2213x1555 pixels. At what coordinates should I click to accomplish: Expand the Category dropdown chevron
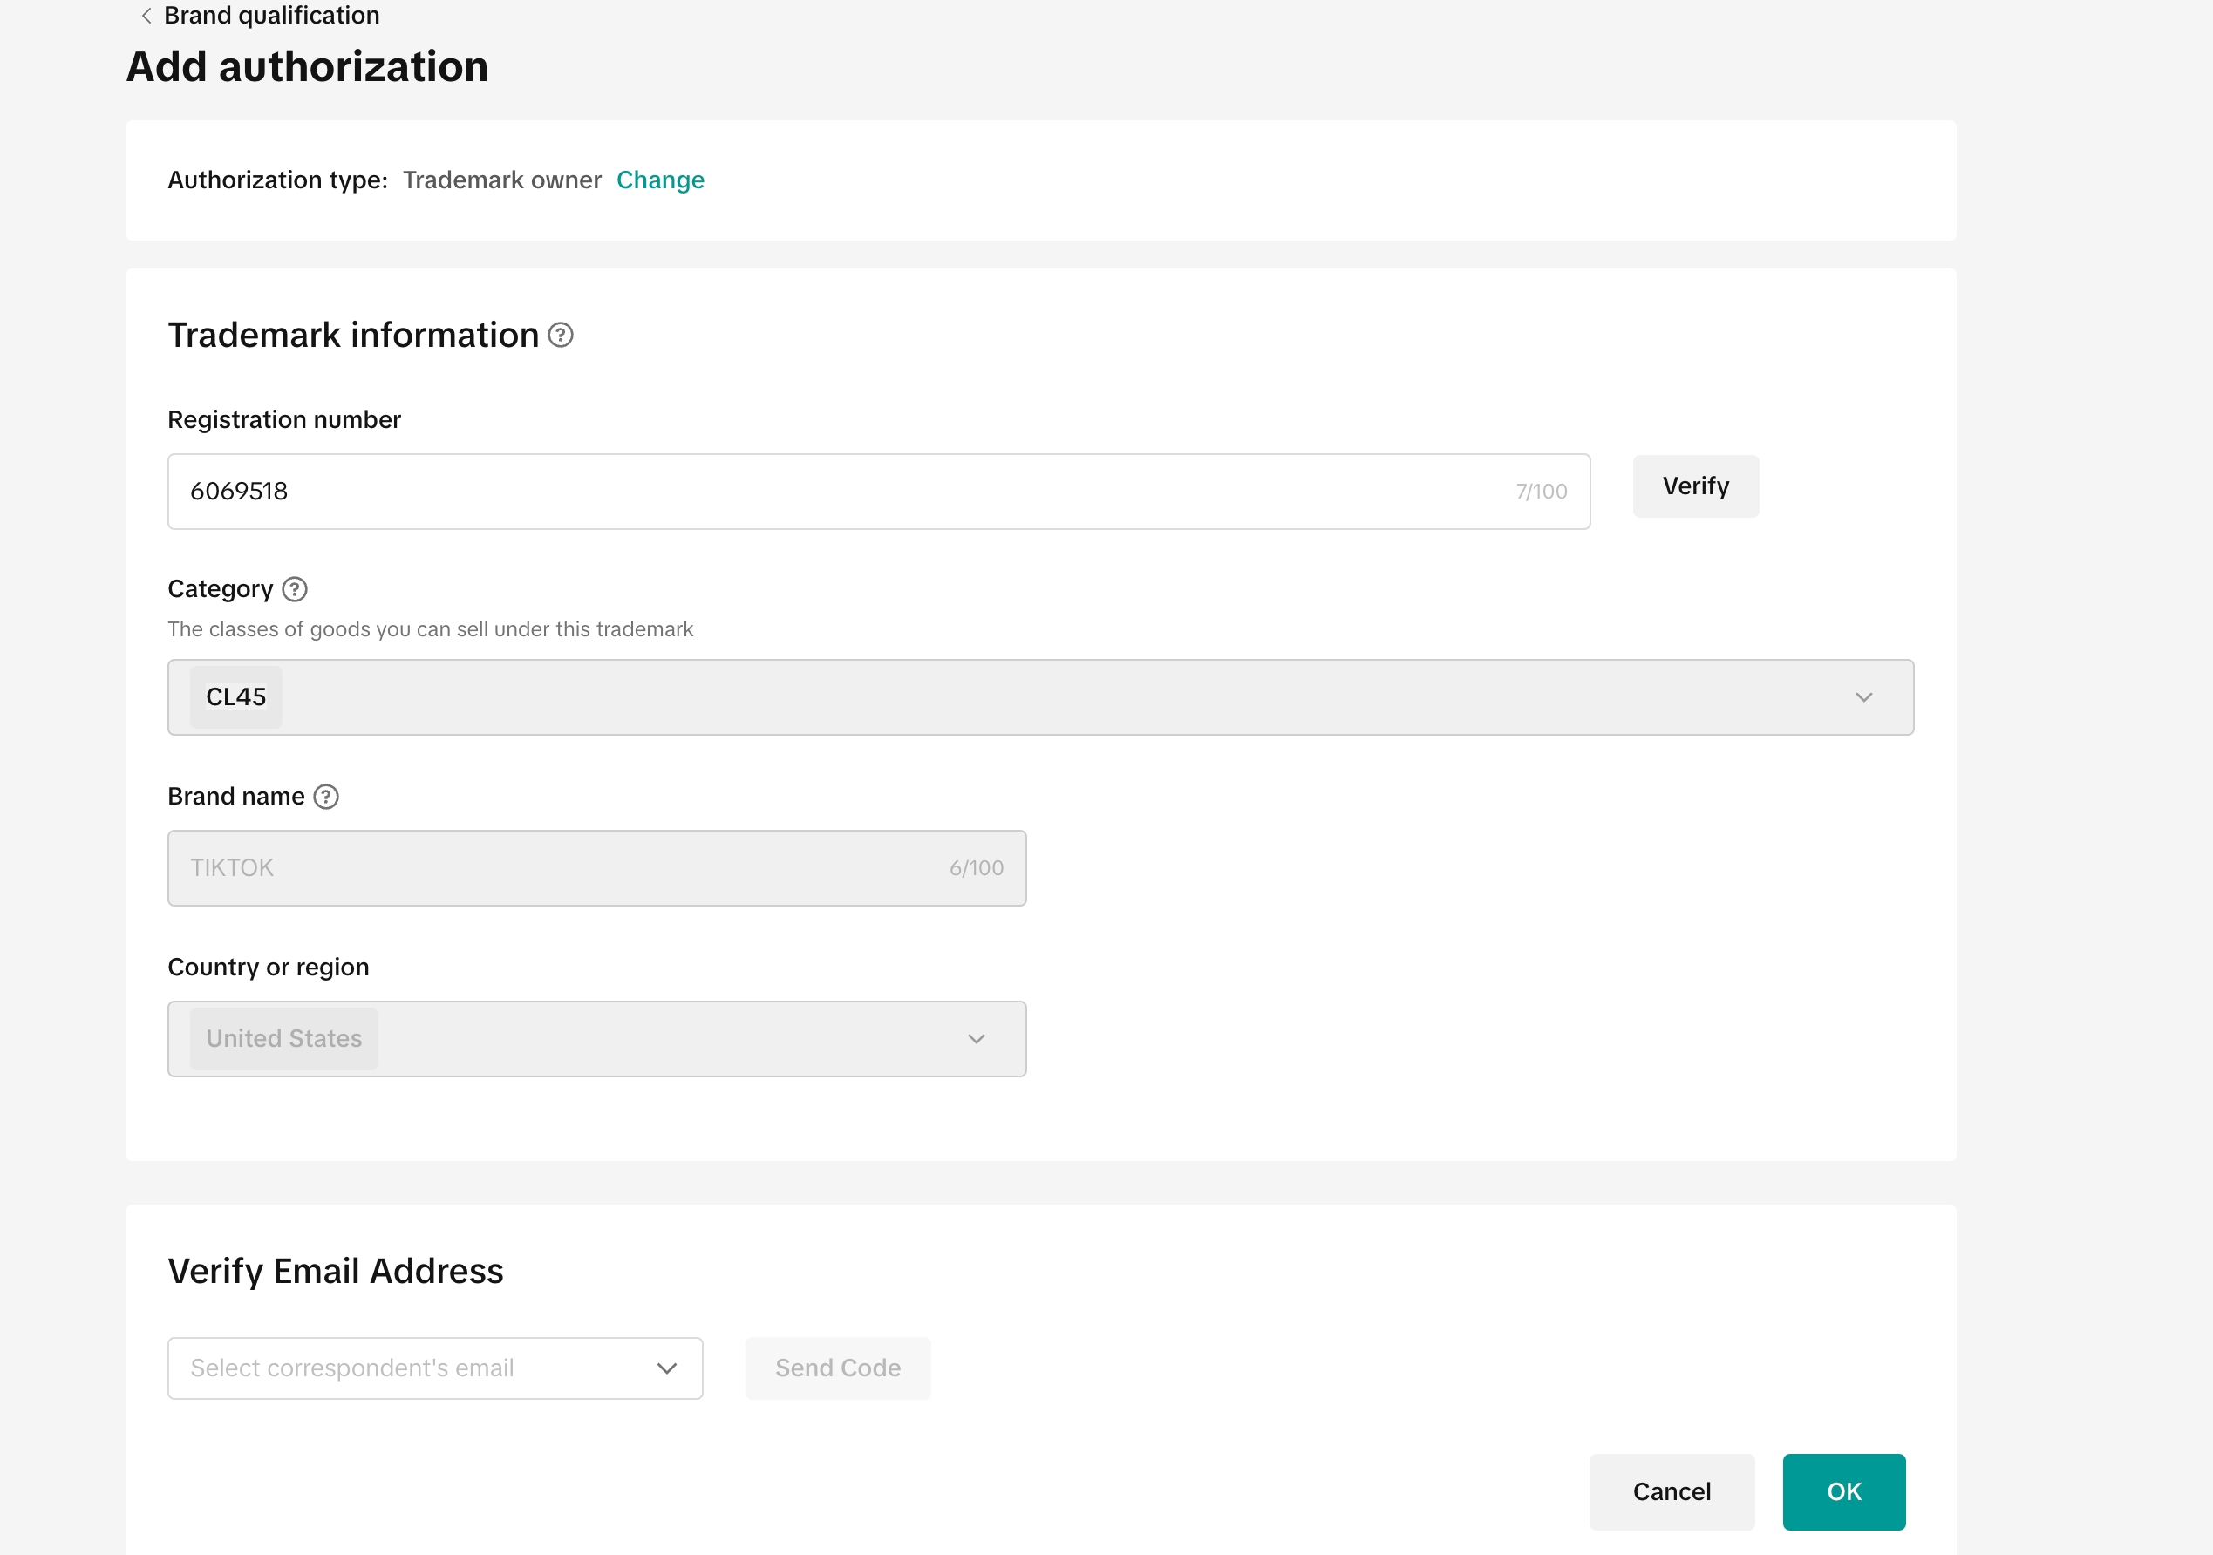point(1863,697)
